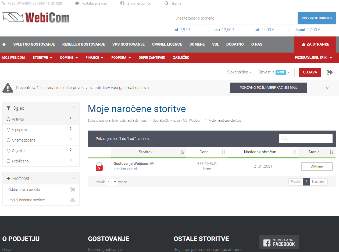Viewport: 339px width, 252px height.
Task: Click Spletno gostovanje in registracija domene breadcrumb
Action: coord(117,121)
